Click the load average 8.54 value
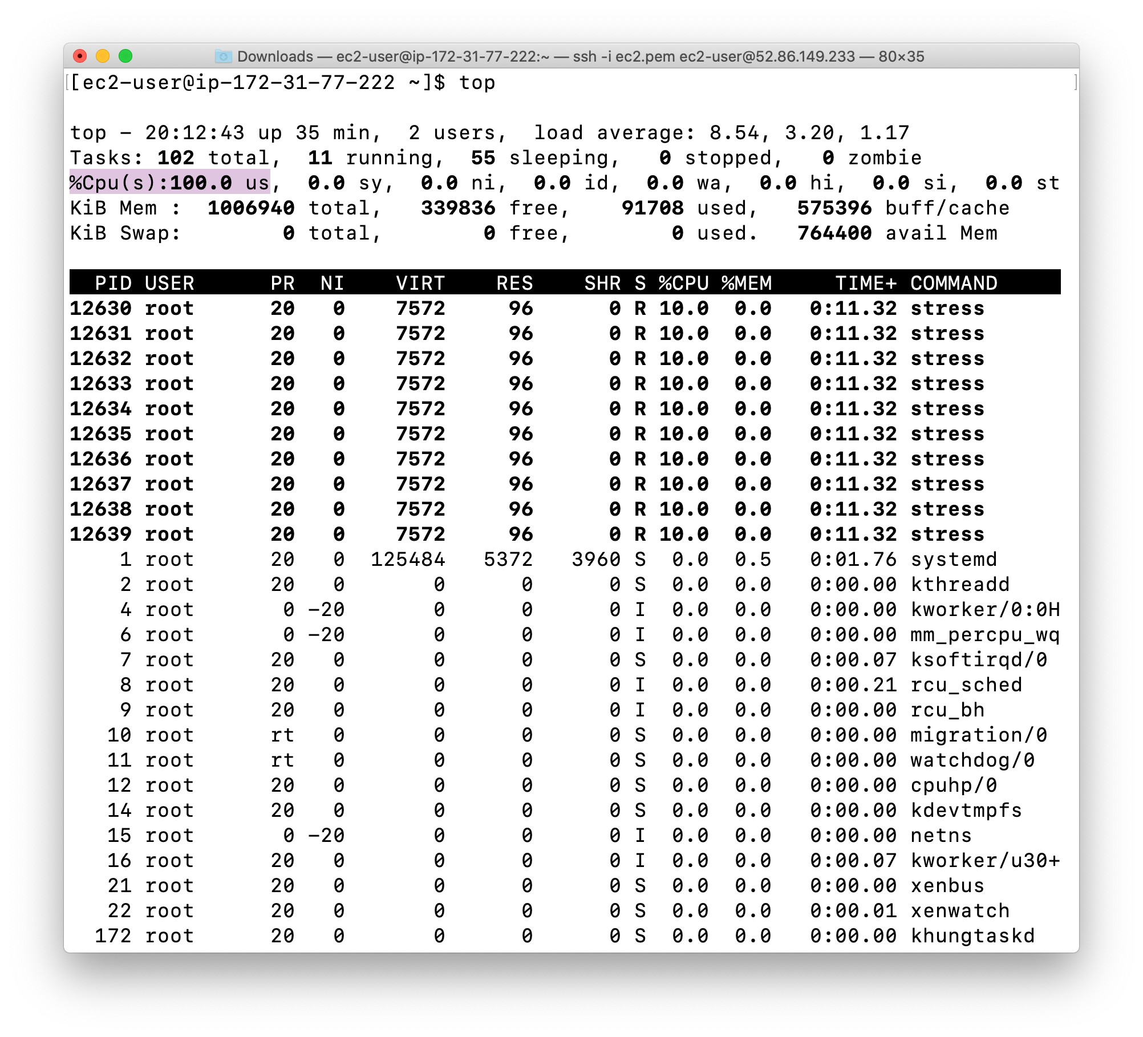Image resolution: width=1143 pixels, height=1037 pixels. (734, 133)
